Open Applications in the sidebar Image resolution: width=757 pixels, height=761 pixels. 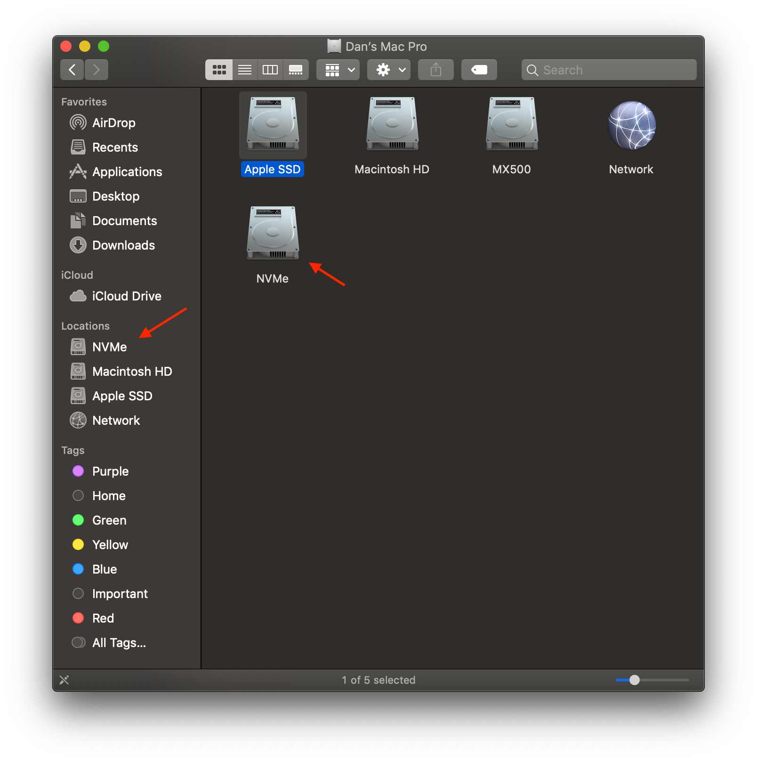click(x=127, y=172)
